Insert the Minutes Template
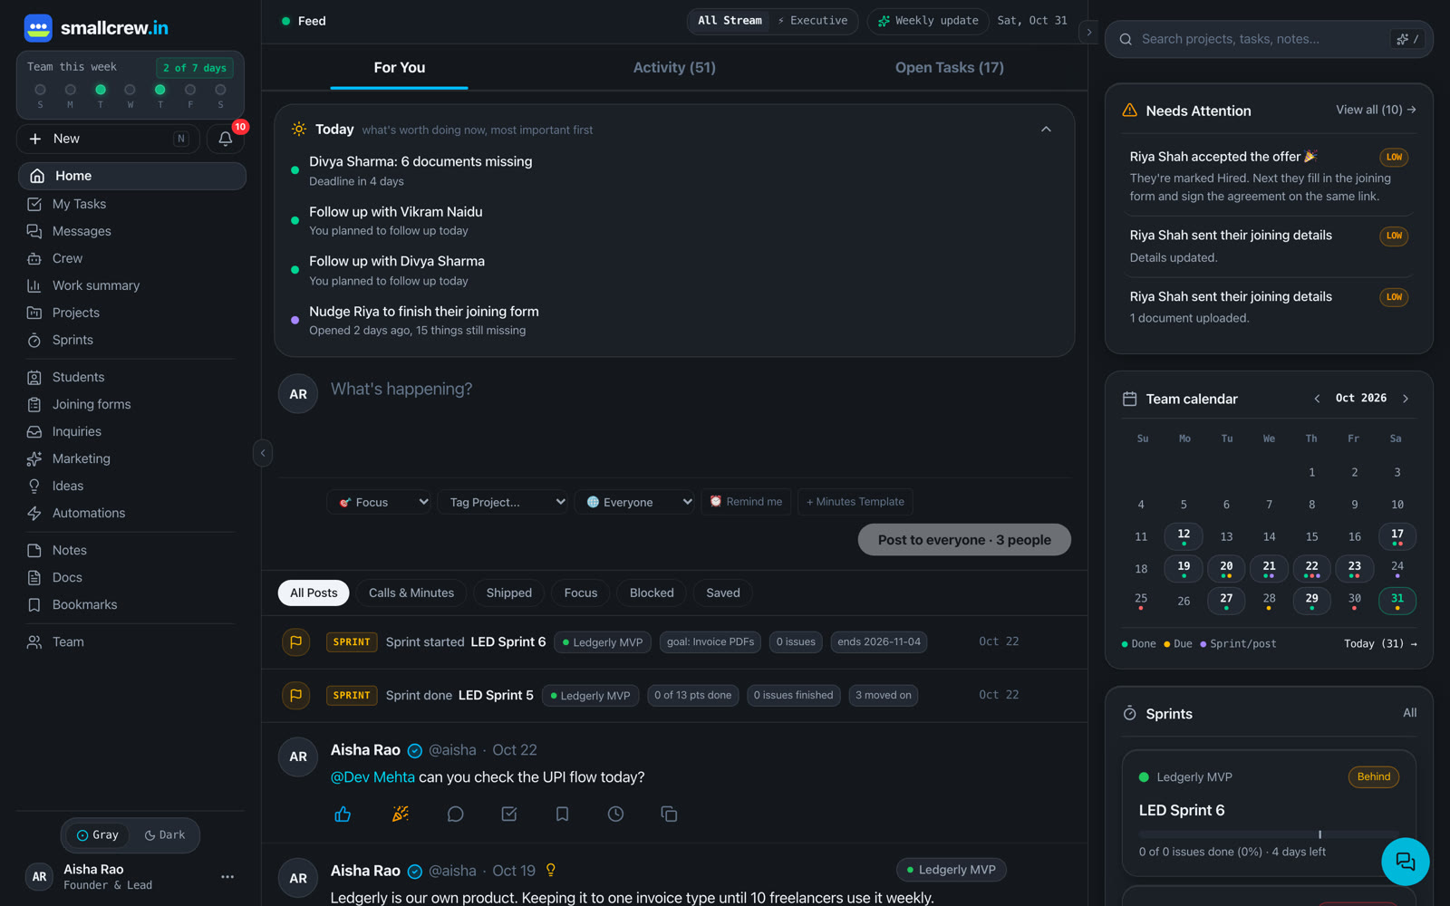Screen dimensions: 1450x906 click(855, 502)
